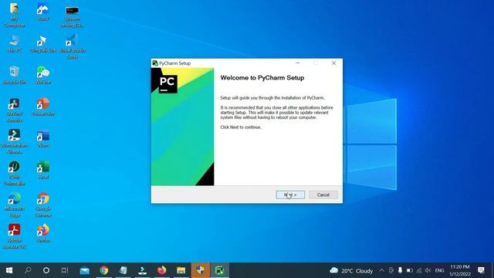
Task: Open the volume control in system tray
Action: click(428, 270)
